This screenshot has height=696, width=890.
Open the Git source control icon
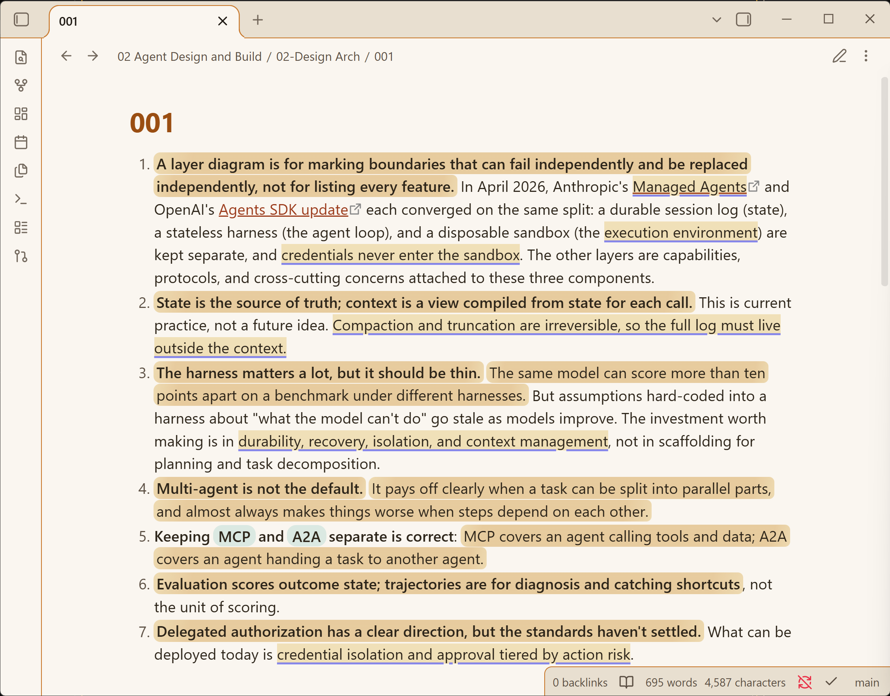click(x=21, y=256)
